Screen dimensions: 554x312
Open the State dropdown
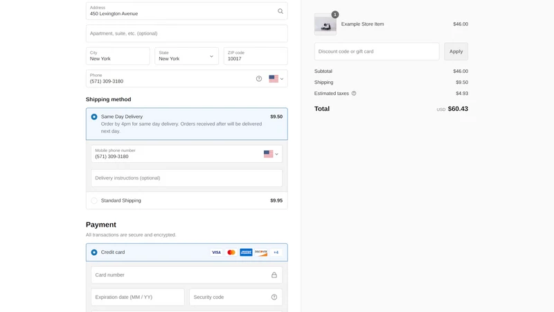186,56
